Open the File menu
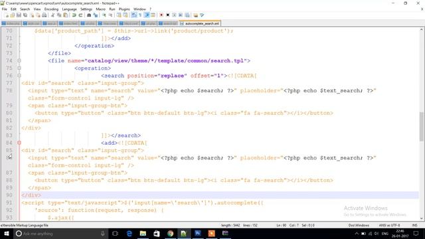 [x=5, y=9]
